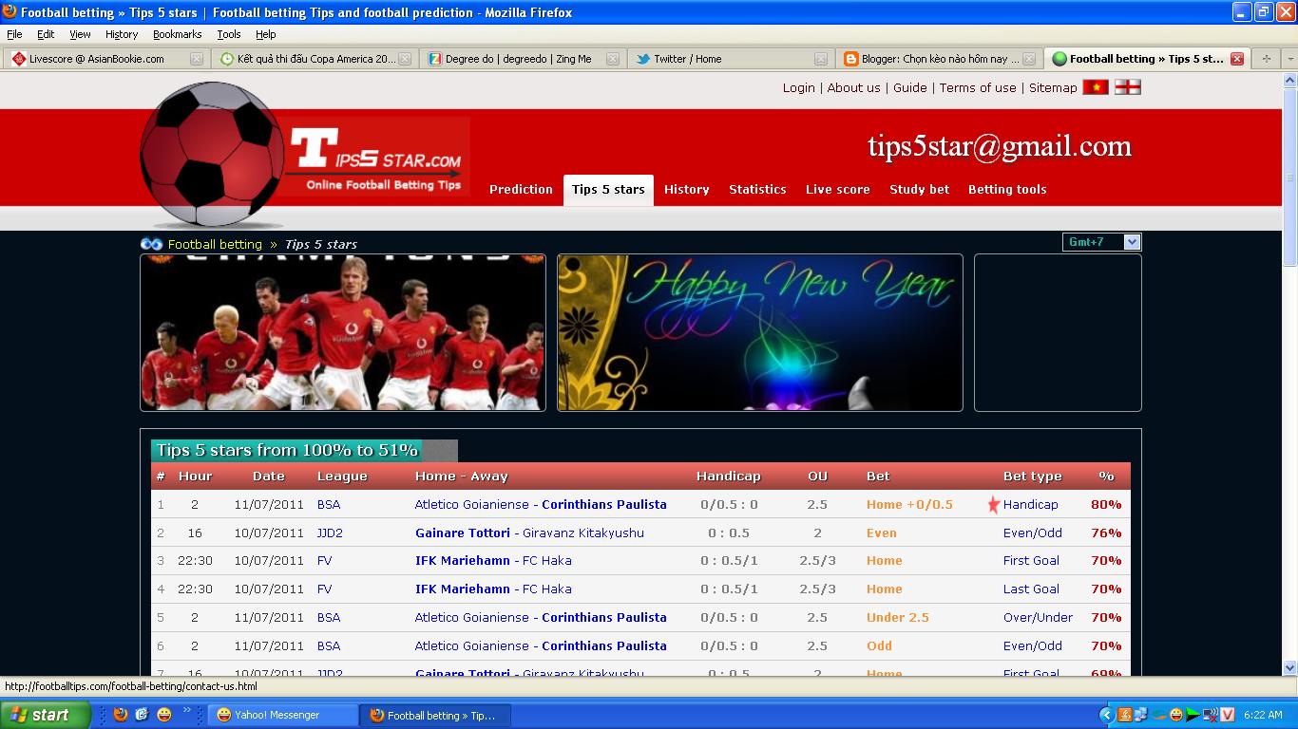Viewport: 1298px width, 729px height.
Task: Close the Blogger tab
Action: point(1030,59)
